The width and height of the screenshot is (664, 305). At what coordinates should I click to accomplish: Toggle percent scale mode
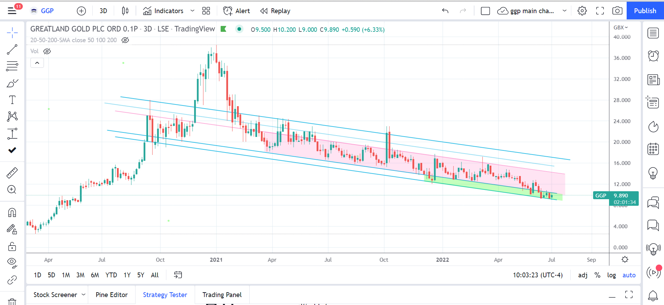(597, 275)
